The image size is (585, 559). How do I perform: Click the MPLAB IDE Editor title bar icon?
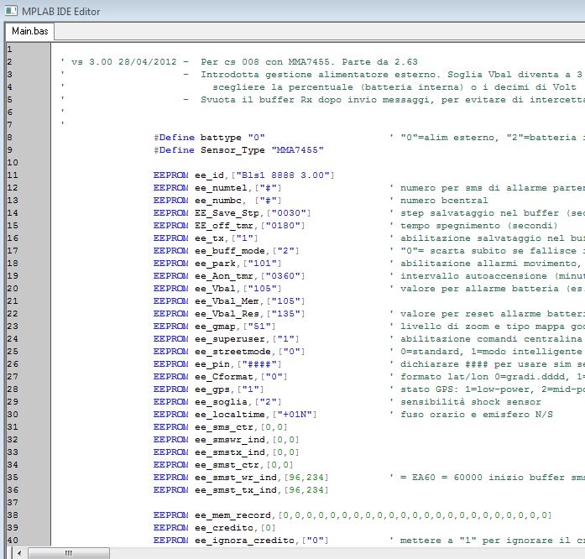11,10
